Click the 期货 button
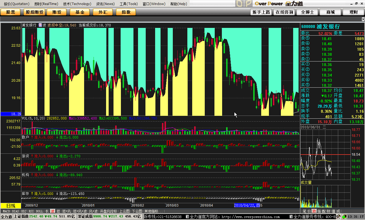This screenshot has height=220, width=365. pyautogui.click(x=56, y=12)
